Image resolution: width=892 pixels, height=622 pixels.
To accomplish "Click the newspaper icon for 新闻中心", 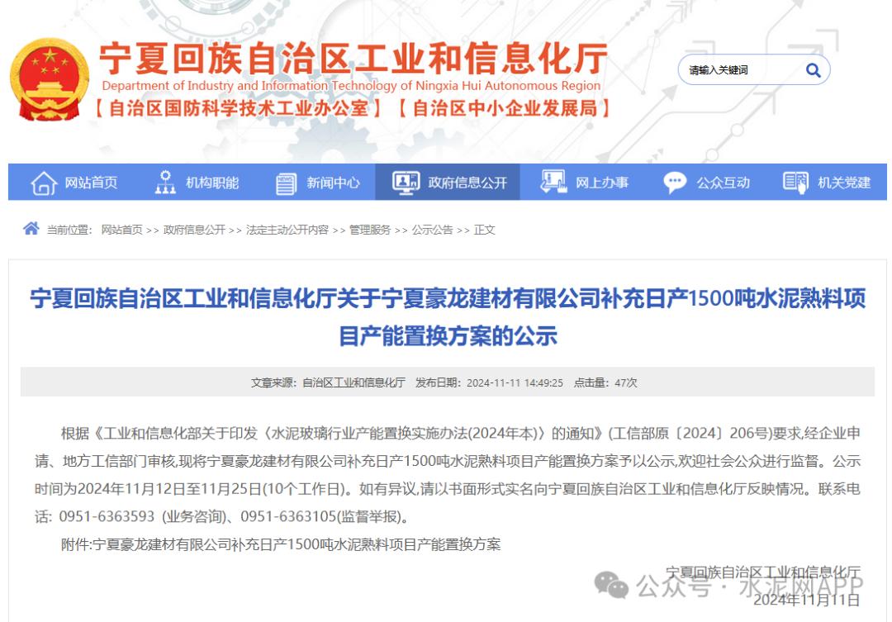I will click(x=286, y=183).
